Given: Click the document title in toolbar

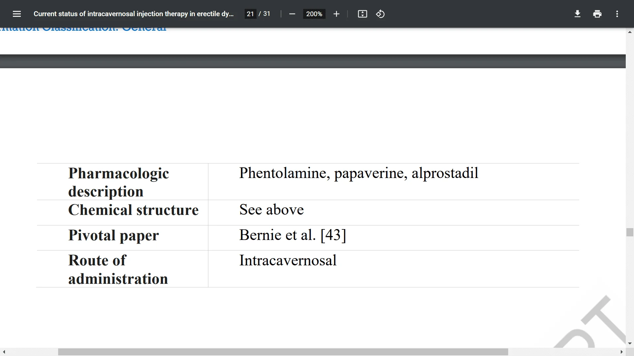Looking at the screenshot, I should click(x=133, y=14).
